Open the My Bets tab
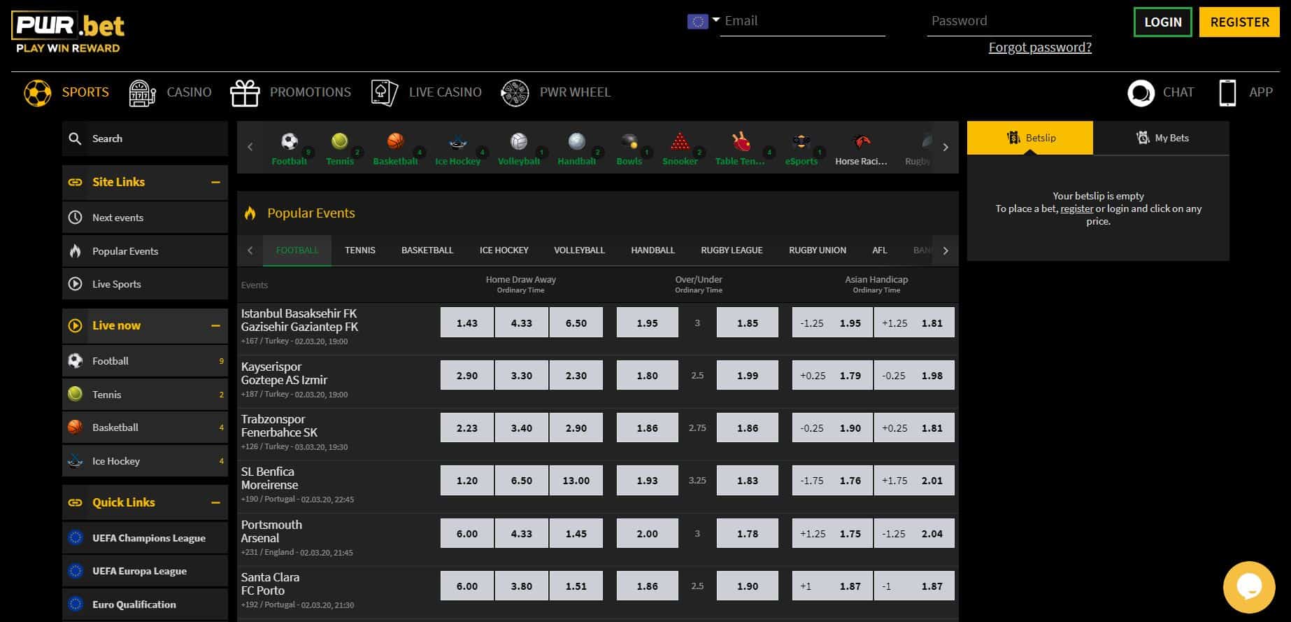This screenshot has width=1291, height=622. coord(1162,138)
